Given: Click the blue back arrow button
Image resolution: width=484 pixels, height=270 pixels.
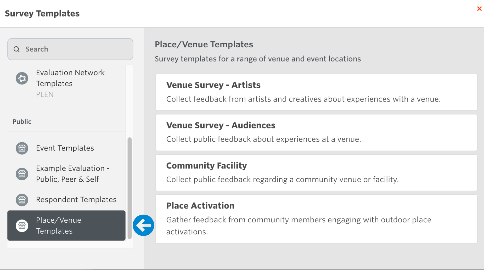Looking at the screenshot, I should click(x=143, y=225).
